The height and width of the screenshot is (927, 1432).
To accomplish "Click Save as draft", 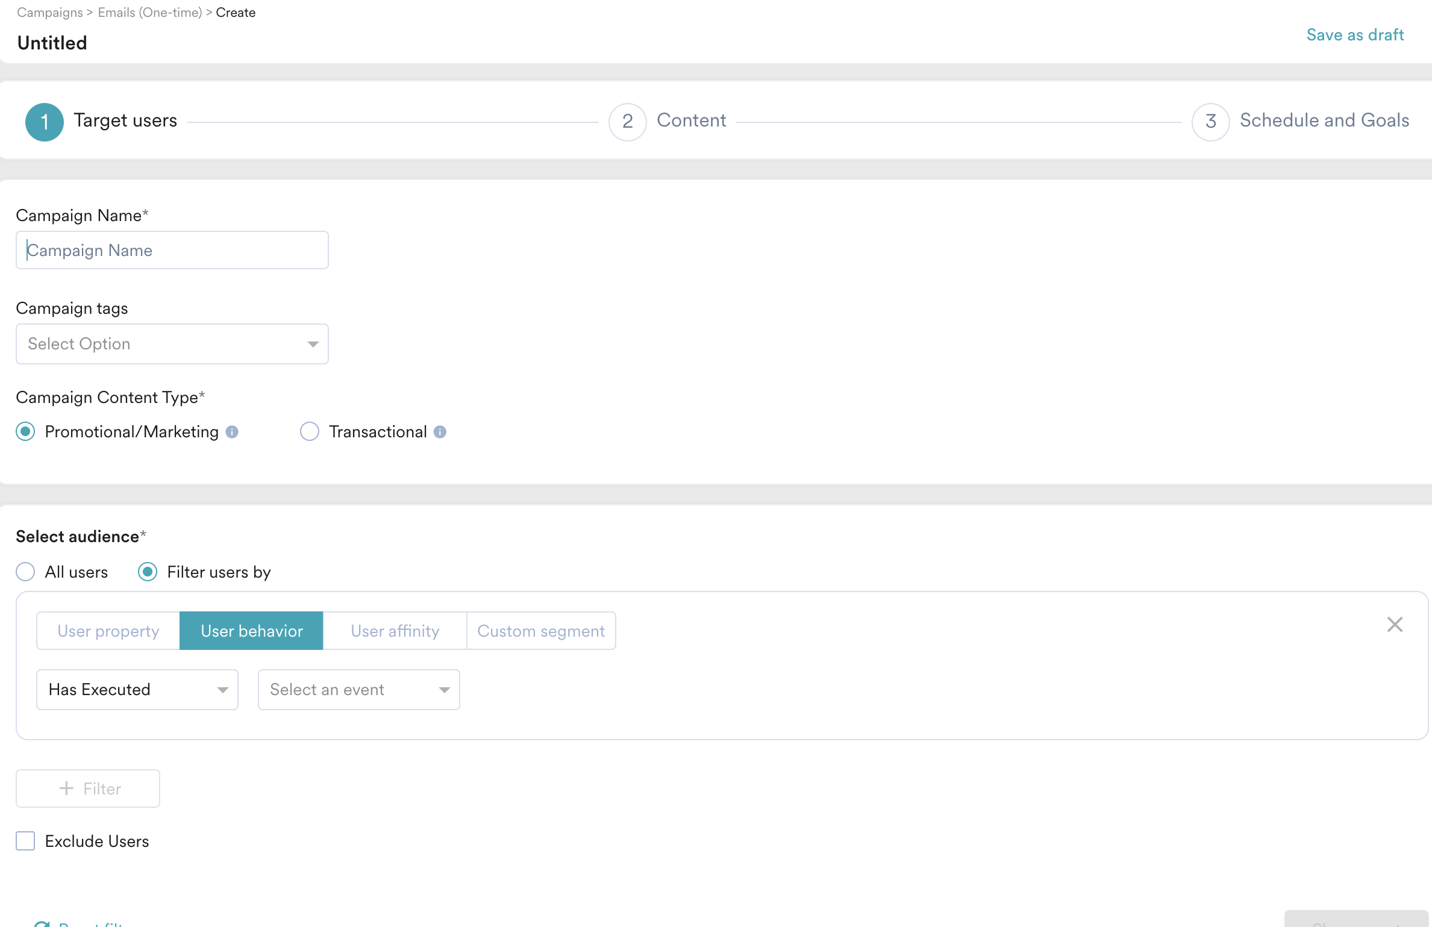I will 1355,34.
